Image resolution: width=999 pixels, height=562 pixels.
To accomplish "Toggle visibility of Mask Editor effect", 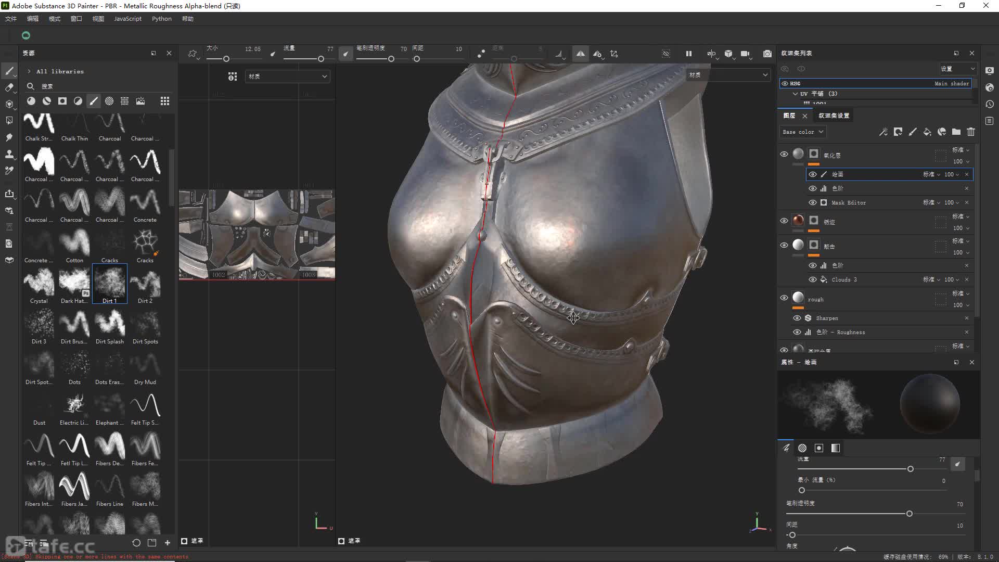I will pyautogui.click(x=813, y=202).
